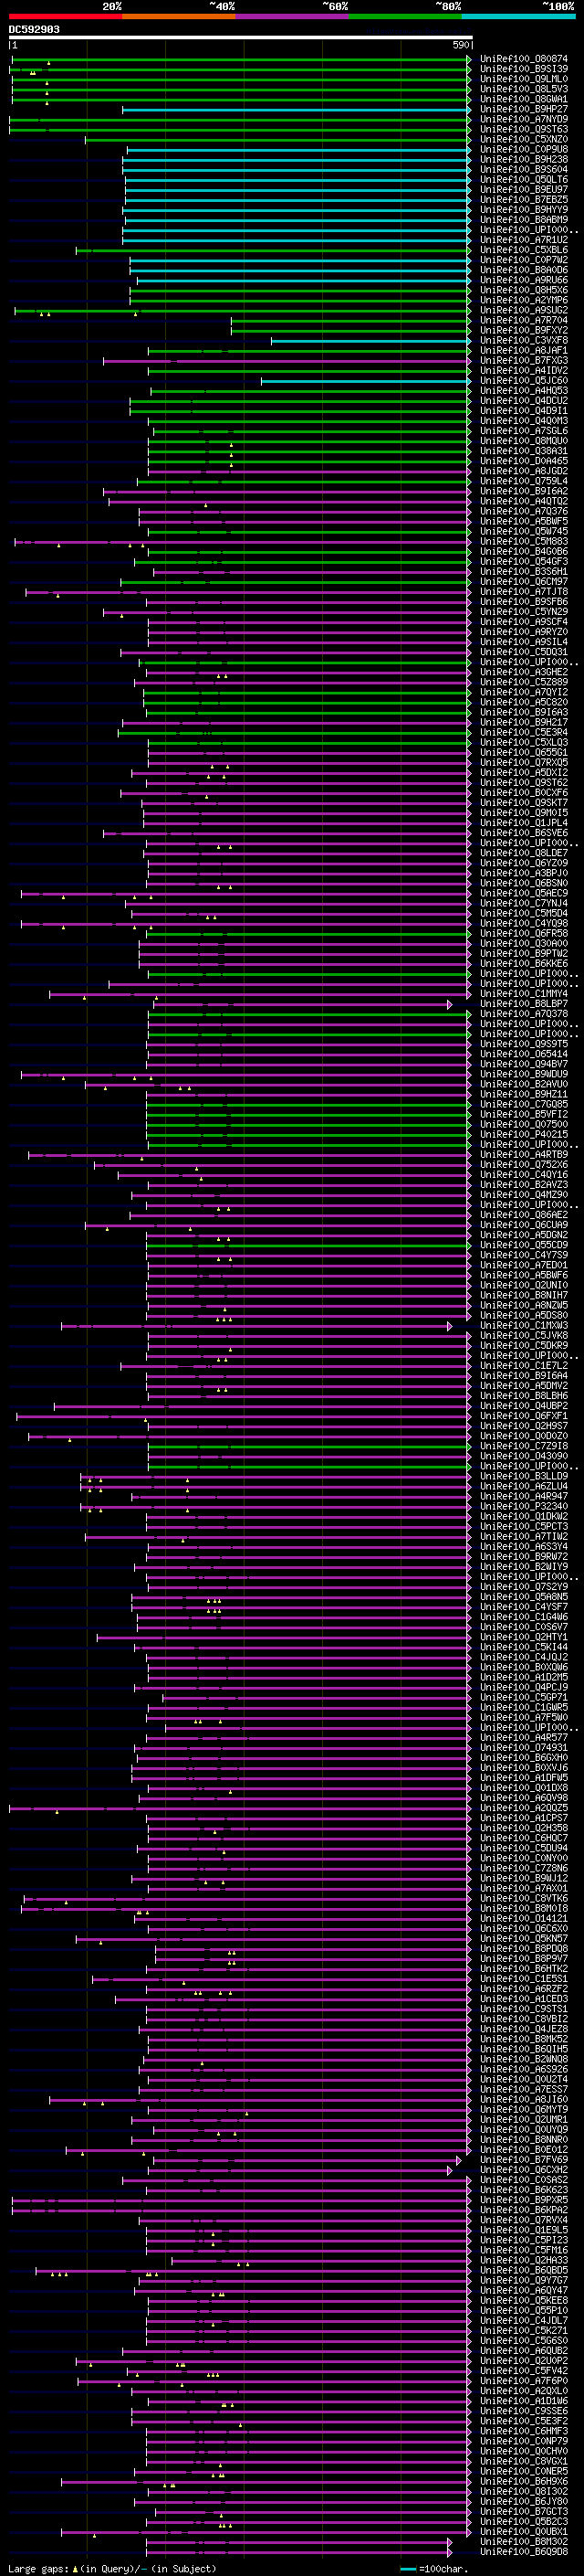Click the orange ~40% legend color segment
584x2576 pixels.
pos(179,17)
